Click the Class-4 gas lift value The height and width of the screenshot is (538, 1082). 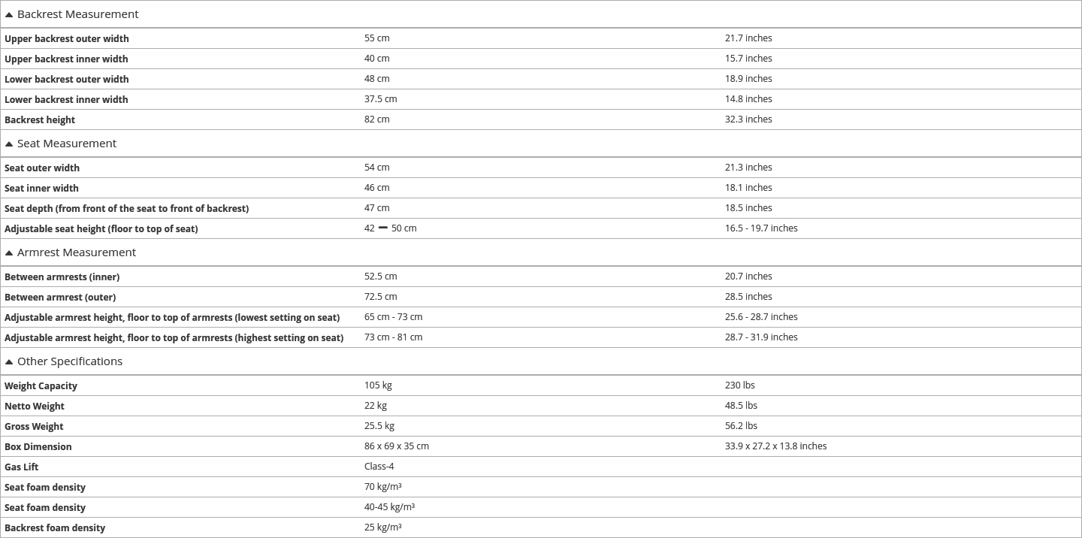(379, 467)
